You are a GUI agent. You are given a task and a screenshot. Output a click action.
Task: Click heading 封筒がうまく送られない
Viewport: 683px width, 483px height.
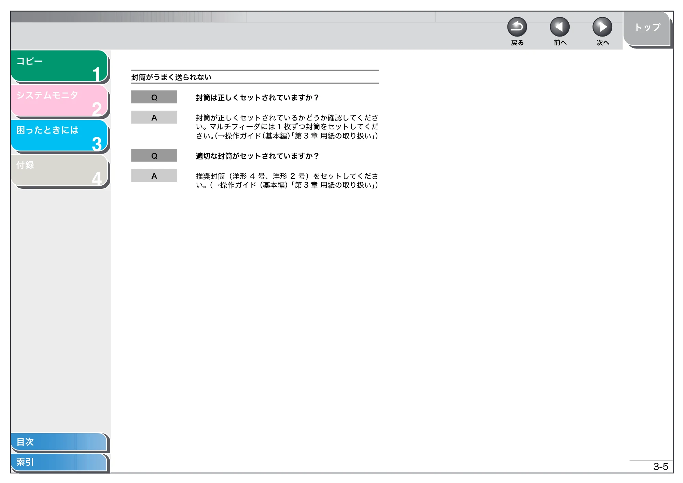point(171,77)
